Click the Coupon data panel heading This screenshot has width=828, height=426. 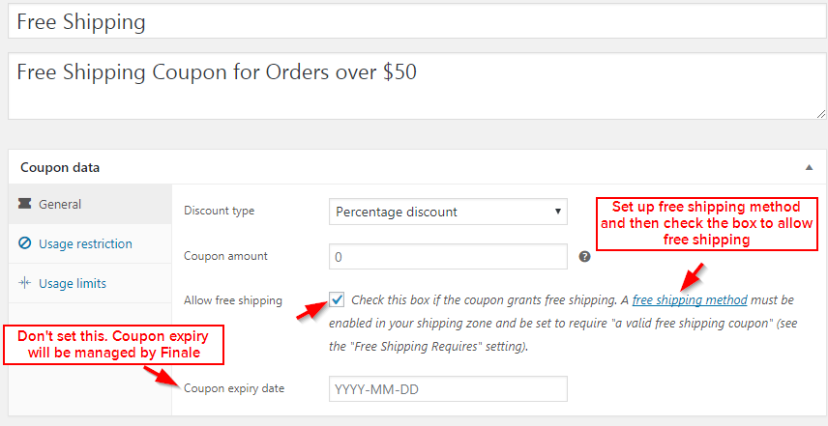60,168
